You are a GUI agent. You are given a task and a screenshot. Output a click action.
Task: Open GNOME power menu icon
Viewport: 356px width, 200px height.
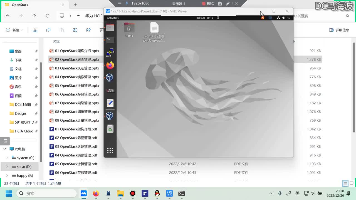coord(289,18)
